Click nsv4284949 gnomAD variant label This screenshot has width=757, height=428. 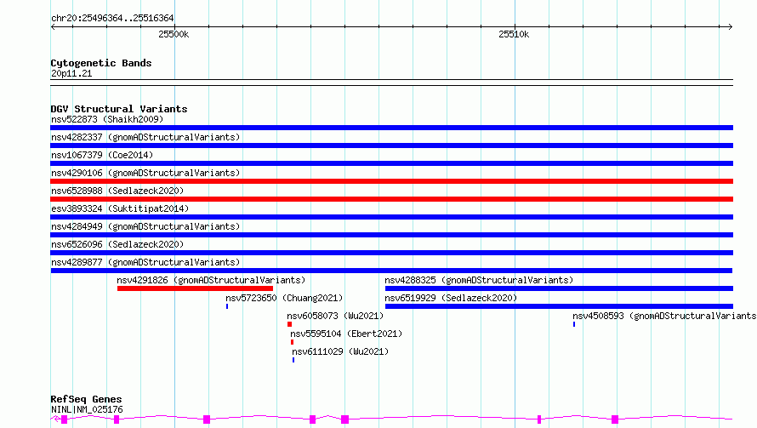[x=145, y=226]
